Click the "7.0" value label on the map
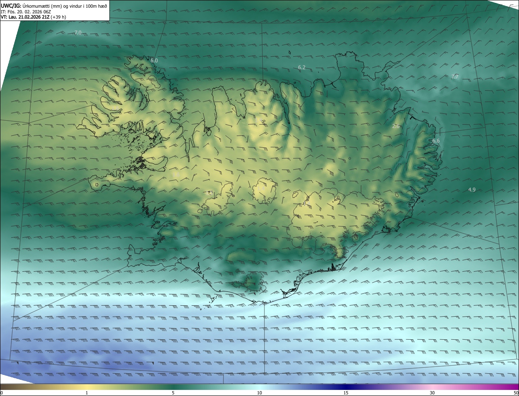 (x=78, y=32)
